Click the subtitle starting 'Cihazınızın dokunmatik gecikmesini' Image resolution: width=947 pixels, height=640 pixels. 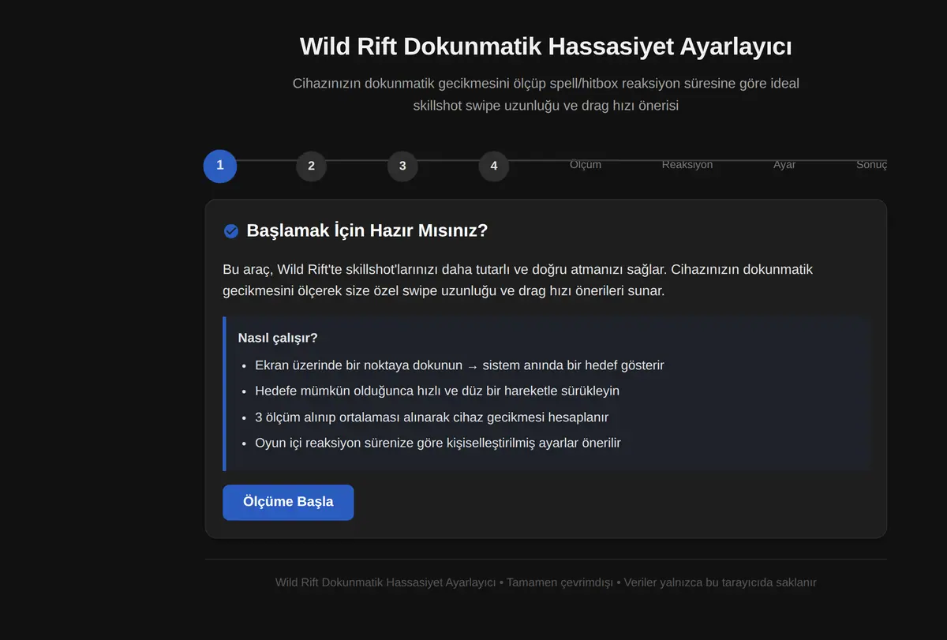coord(546,94)
